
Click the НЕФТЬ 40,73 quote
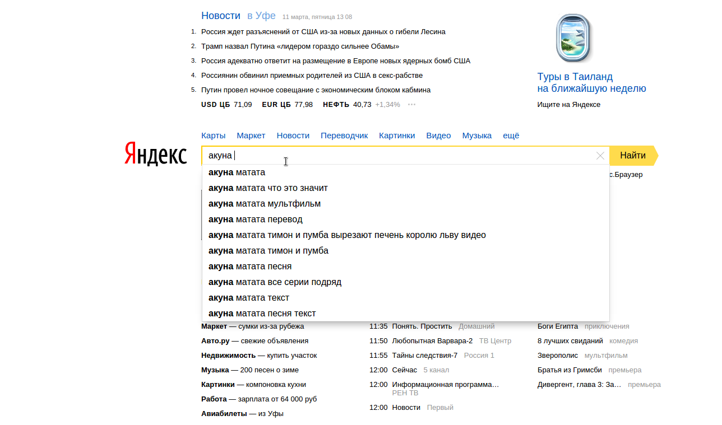tap(347, 105)
